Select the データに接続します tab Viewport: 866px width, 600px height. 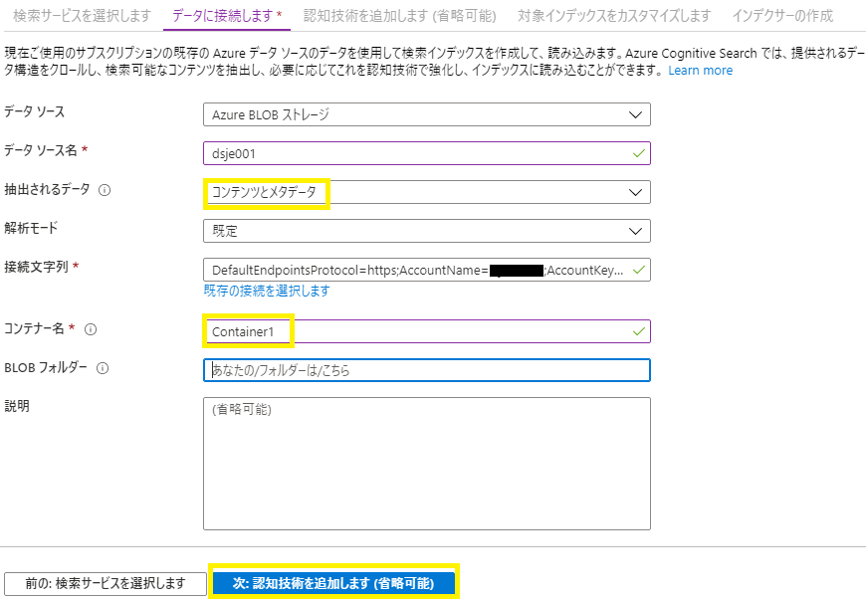point(227,16)
